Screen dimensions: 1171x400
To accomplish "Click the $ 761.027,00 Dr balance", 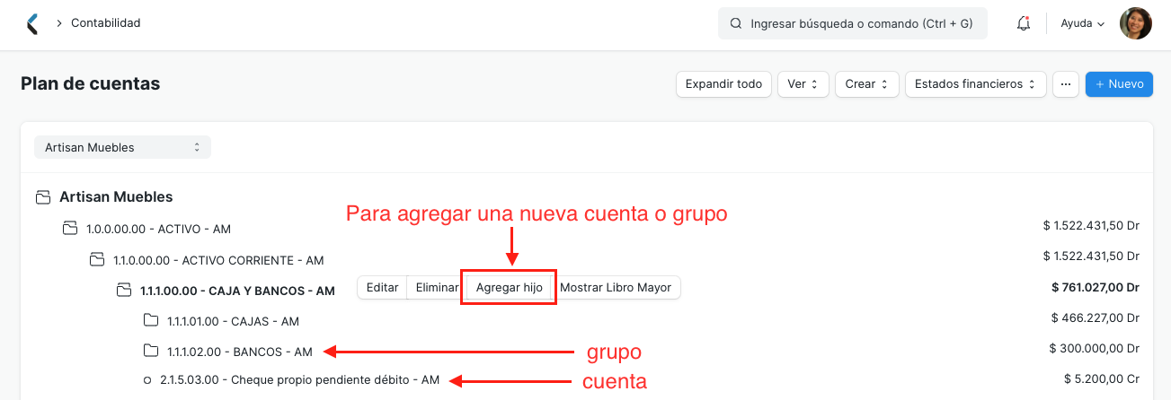I will pos(1096,288).
